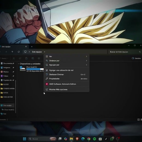The image size is (142, 142).
Task: Click the pin icon next to Vídeos
Action: point(13,76)
